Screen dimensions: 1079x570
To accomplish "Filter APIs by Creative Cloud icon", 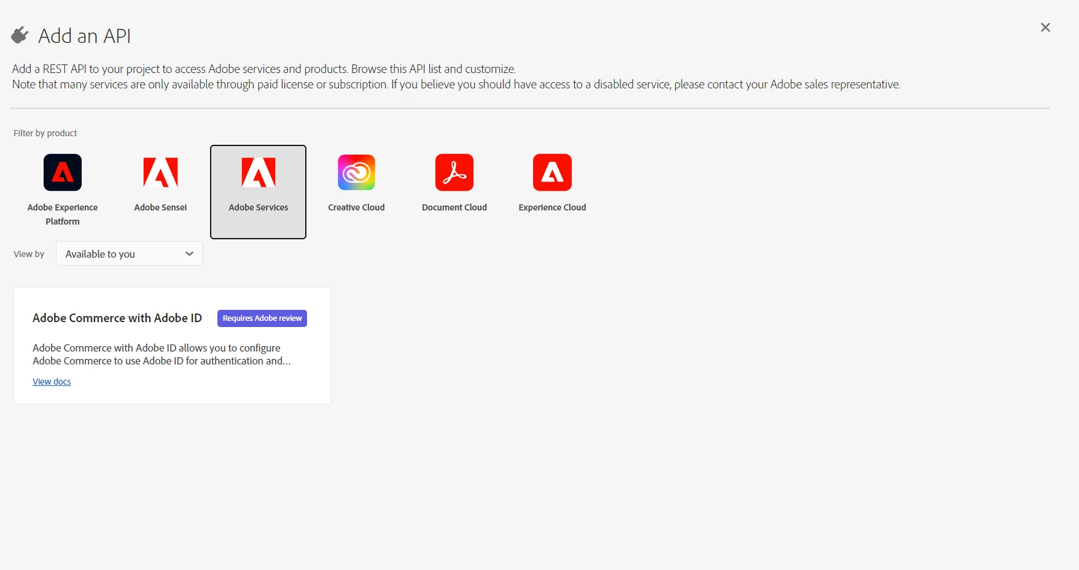I will [356, 172].
